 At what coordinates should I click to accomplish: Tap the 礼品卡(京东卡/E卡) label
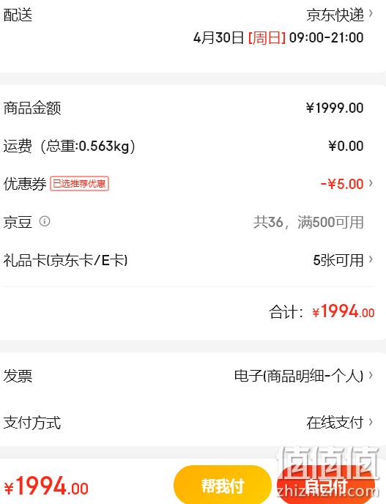66,260
